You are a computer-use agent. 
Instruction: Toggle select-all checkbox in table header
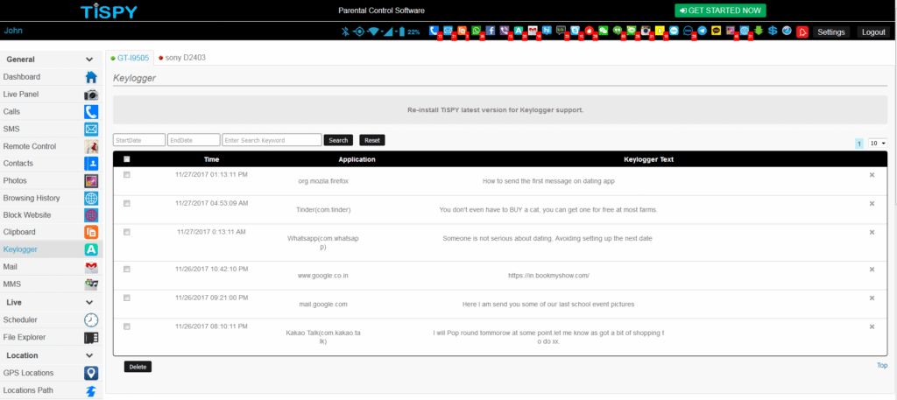point(126,159)
